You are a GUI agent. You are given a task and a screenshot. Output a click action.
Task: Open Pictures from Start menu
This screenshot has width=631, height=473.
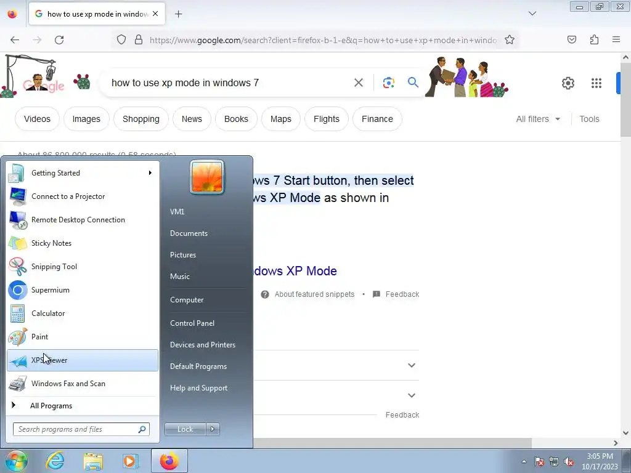tap(183, 255)
